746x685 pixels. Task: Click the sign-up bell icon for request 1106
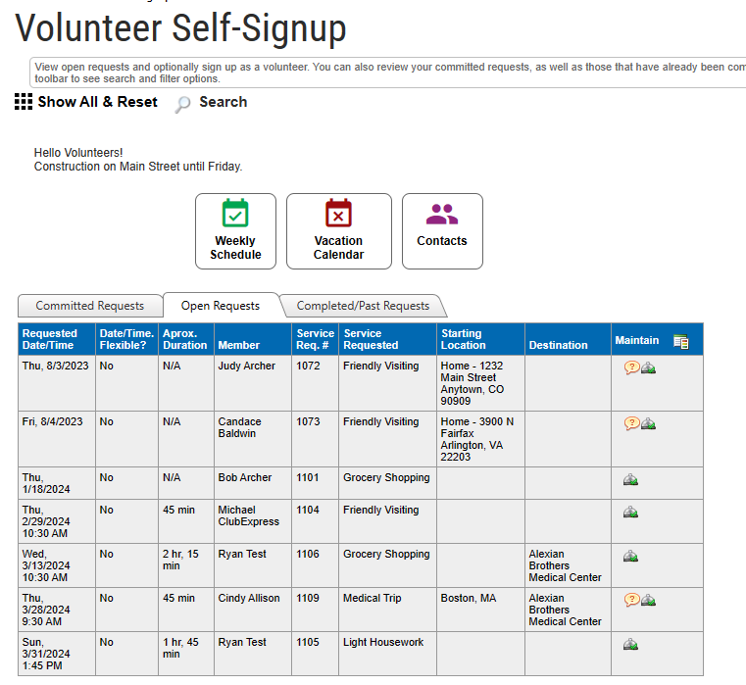pos(630,557)
